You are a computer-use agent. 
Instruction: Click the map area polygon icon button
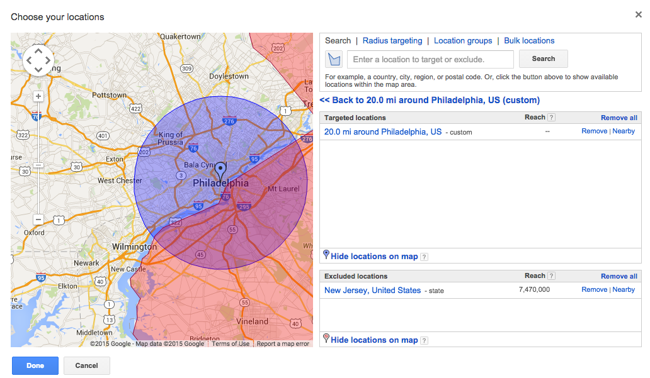point(333,59)
